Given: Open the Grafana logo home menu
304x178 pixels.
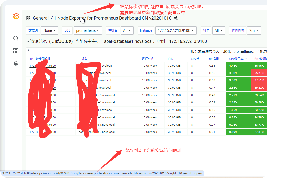Looking at the screenshot, I should click(16, 16).
